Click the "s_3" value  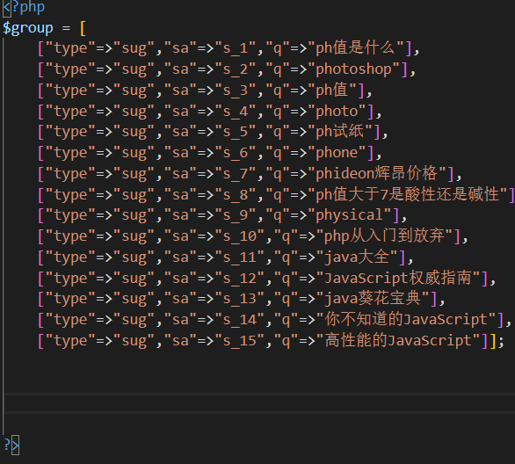(236, 91)
